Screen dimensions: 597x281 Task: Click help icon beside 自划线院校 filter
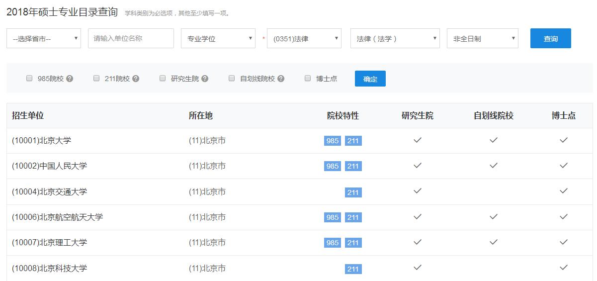[281, 79]
